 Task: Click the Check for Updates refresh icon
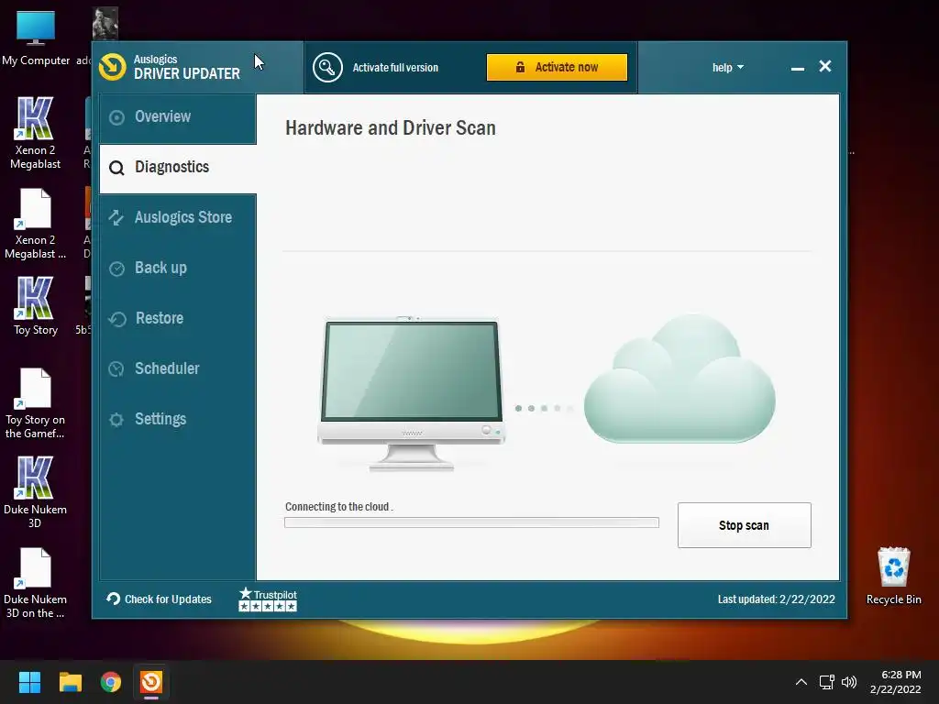click(113, 599)
